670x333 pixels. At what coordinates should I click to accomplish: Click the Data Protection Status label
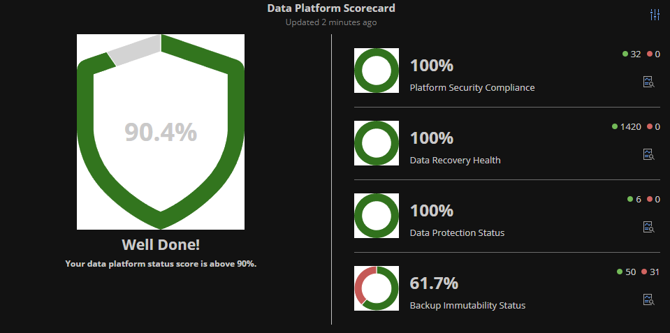point(457,232)
